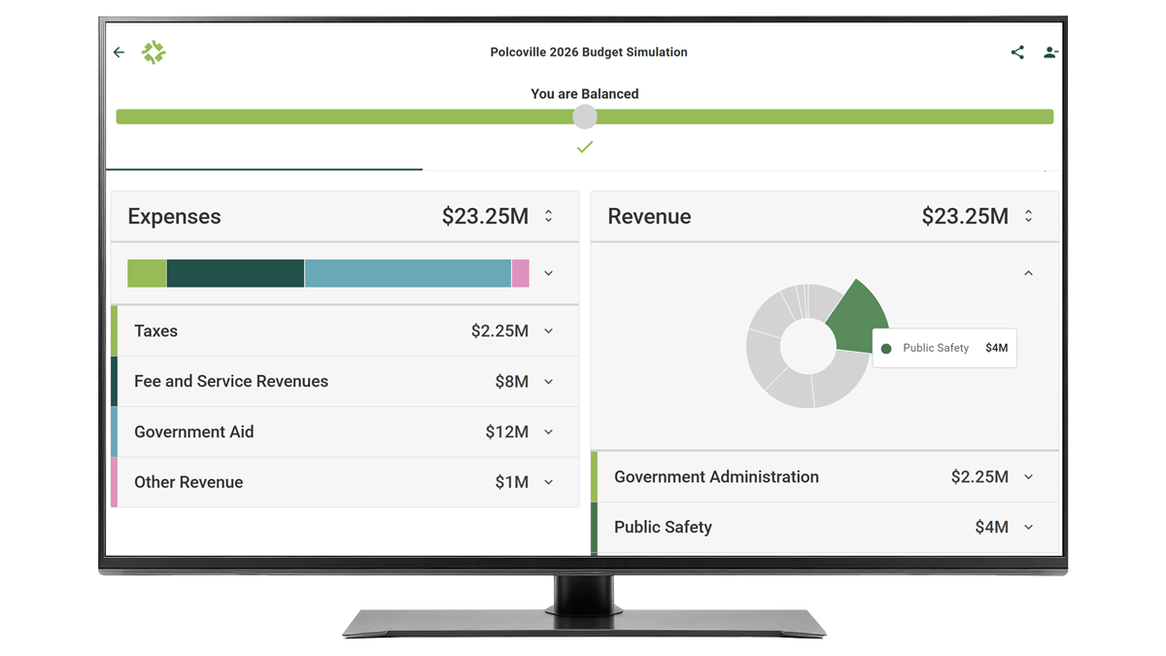The image size is (1166, 656).
Task: Click the $12M Government Aid amount
Action: click(507, 432)
